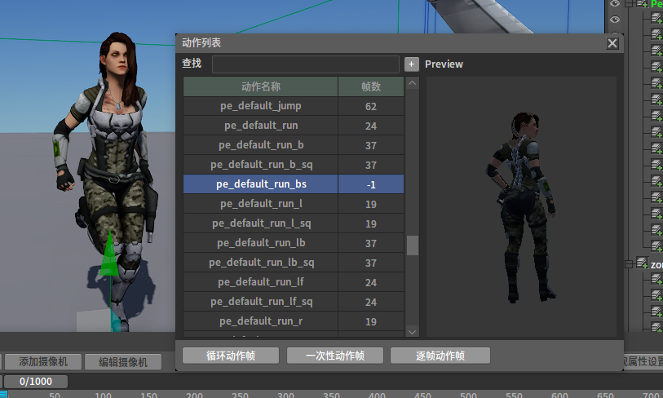663x398 pixels.
Task: Sort by the 帧数 column header
Action: point(371,86)
